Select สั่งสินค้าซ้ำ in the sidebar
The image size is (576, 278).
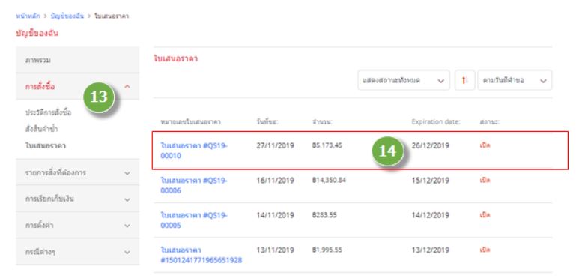tap(41, 129)
